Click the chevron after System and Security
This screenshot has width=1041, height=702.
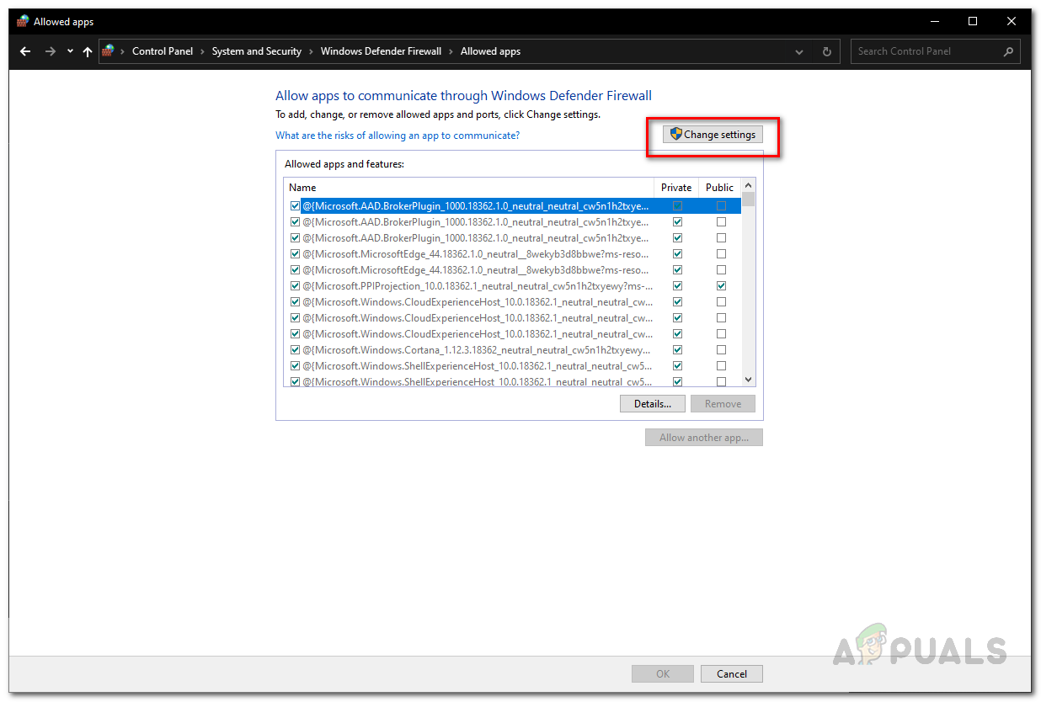point(312,51)
